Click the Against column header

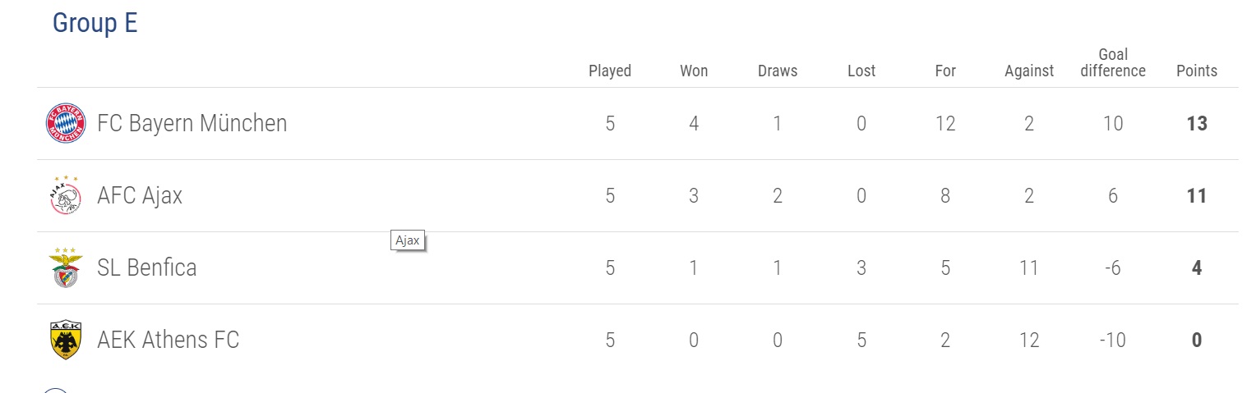[x=1029, y=71]
